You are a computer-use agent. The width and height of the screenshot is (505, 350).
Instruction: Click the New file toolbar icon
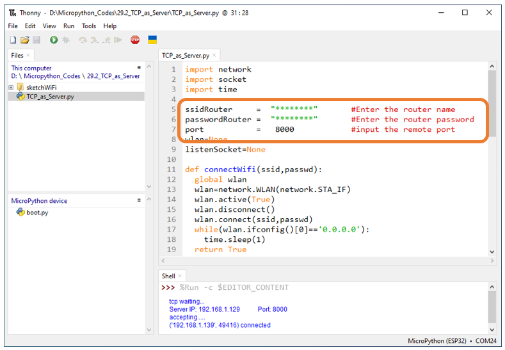13,40
